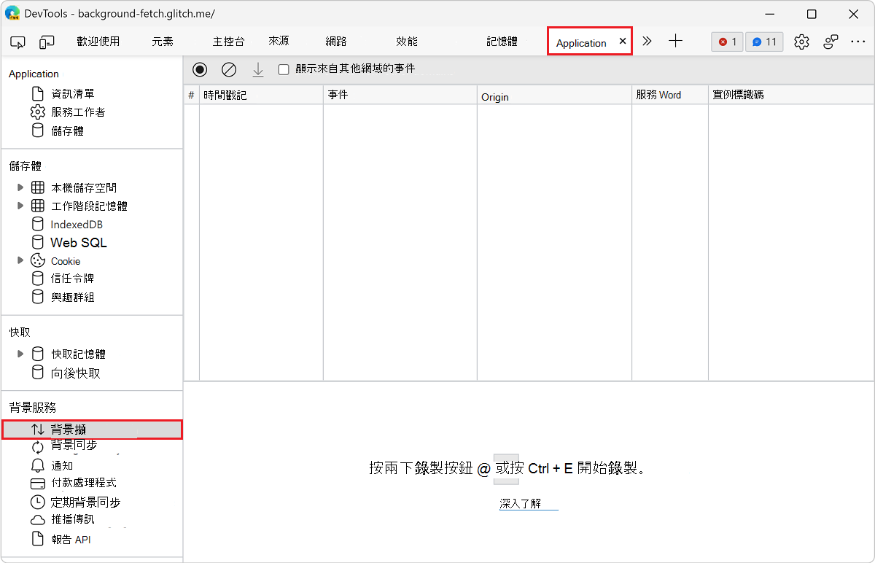Image resolution: width=875 pixels, height=563 pixels.
Task: Select 向後快取 in the sidebar
Action: click(75, 373)
